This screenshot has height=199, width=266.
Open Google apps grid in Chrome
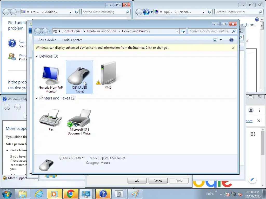(x=253, y=134)
